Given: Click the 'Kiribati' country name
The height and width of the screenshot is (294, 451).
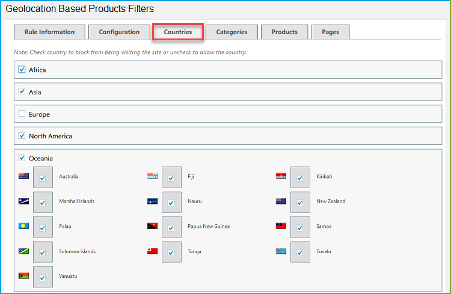Looking at the screenshot, I should [324, 176].
